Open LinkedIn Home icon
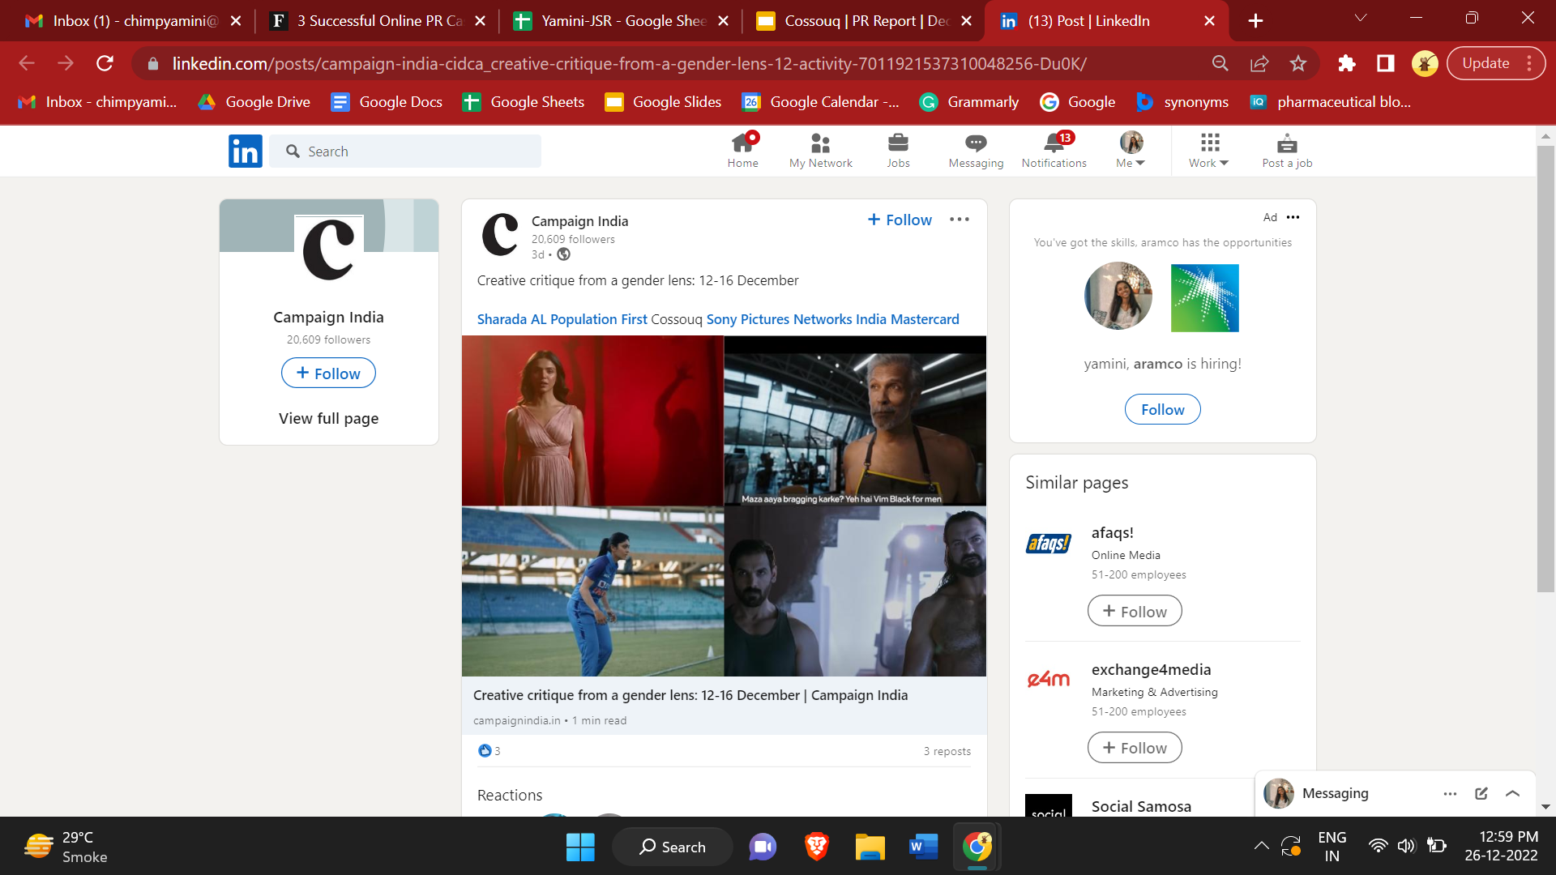The image size is (1556, 875). (742, 150)
